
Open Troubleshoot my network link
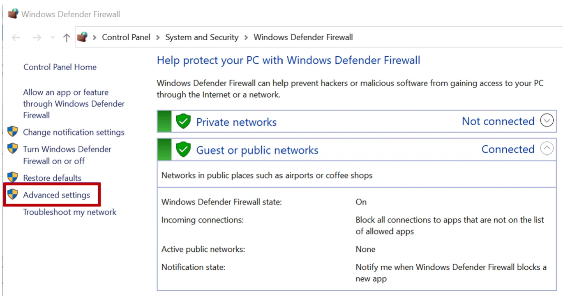pos(69,212)
